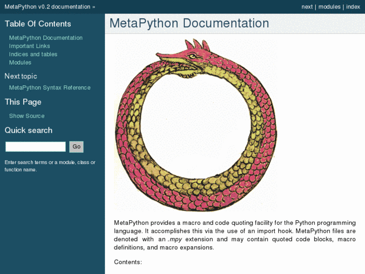Viewport: 365px width, 274px height.
Task: Open the MetaPython v0.2 documentation breadcrumb link
Action: tap(47, 7)
